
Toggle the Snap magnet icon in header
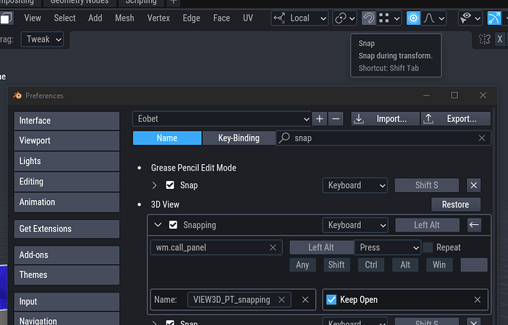[368, 18]
